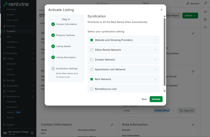Image resolution: width=210 pixels, height=137 pixels.
Task: Click the Copy Link button
Action: (x=187, y=110)
